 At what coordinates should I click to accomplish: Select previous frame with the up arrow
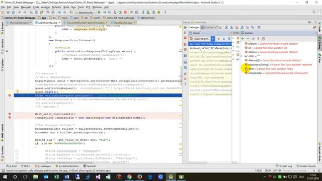click(219, 39)
